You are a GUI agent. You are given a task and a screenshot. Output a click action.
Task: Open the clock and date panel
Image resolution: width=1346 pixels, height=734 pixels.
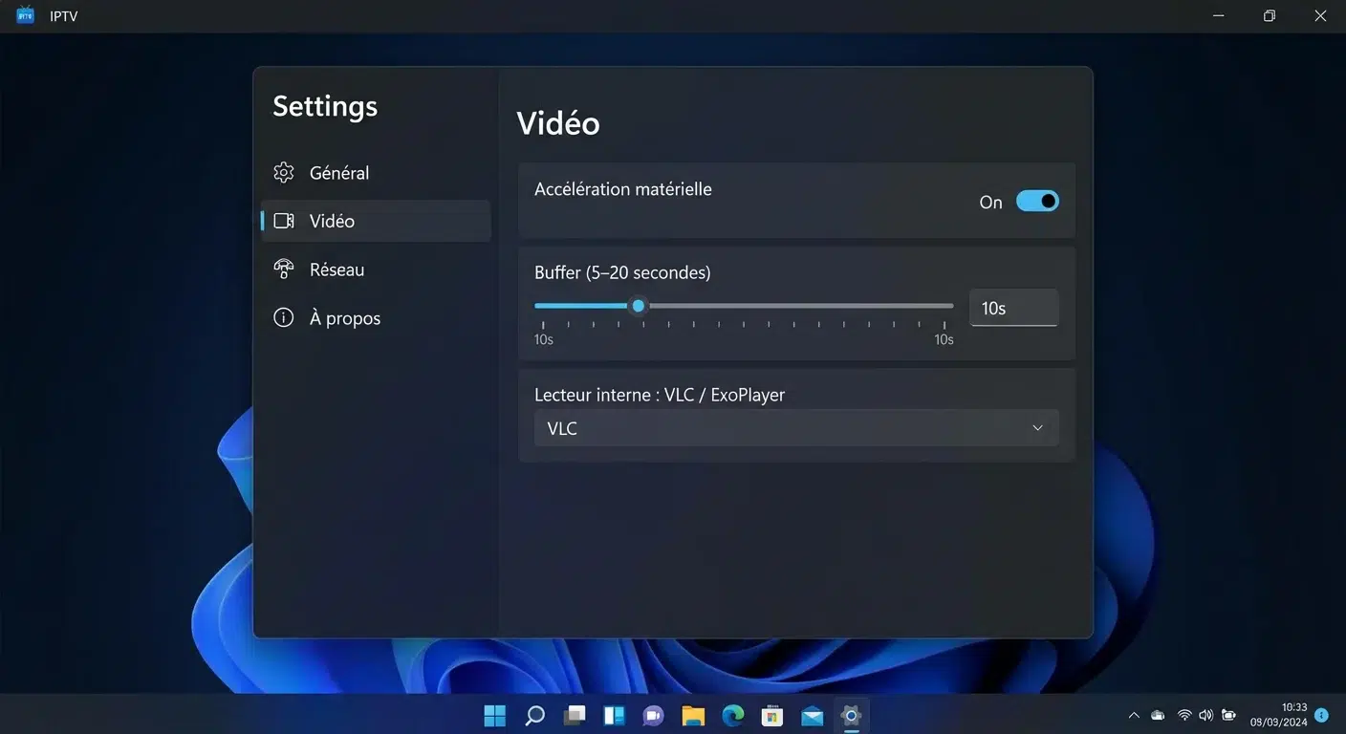point(1279,715)
